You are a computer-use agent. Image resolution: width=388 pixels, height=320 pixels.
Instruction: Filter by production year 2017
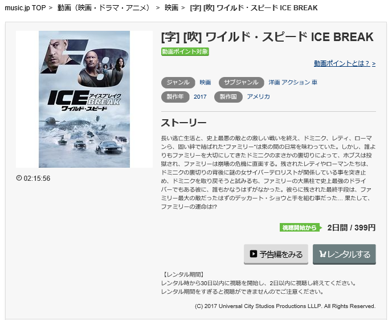coord(200,97)
